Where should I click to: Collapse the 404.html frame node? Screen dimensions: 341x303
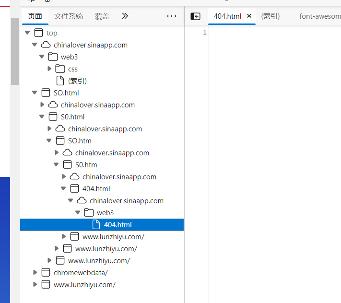point(63,189)
